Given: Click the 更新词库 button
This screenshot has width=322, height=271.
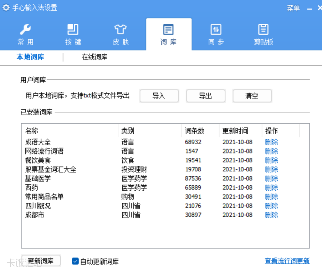Looking at the screenshot, I should [x=41, y=261].
